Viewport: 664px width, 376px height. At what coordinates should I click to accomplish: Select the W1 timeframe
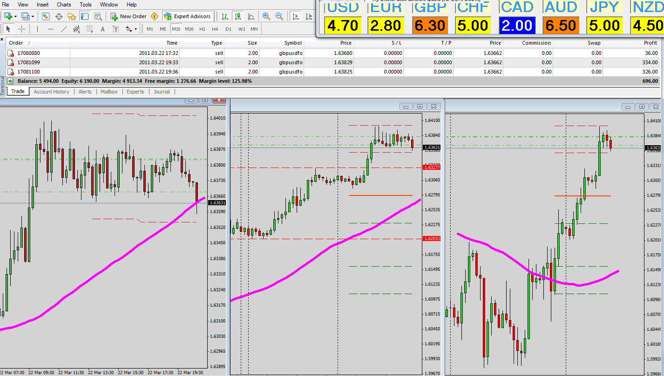[x=242, y=29]
